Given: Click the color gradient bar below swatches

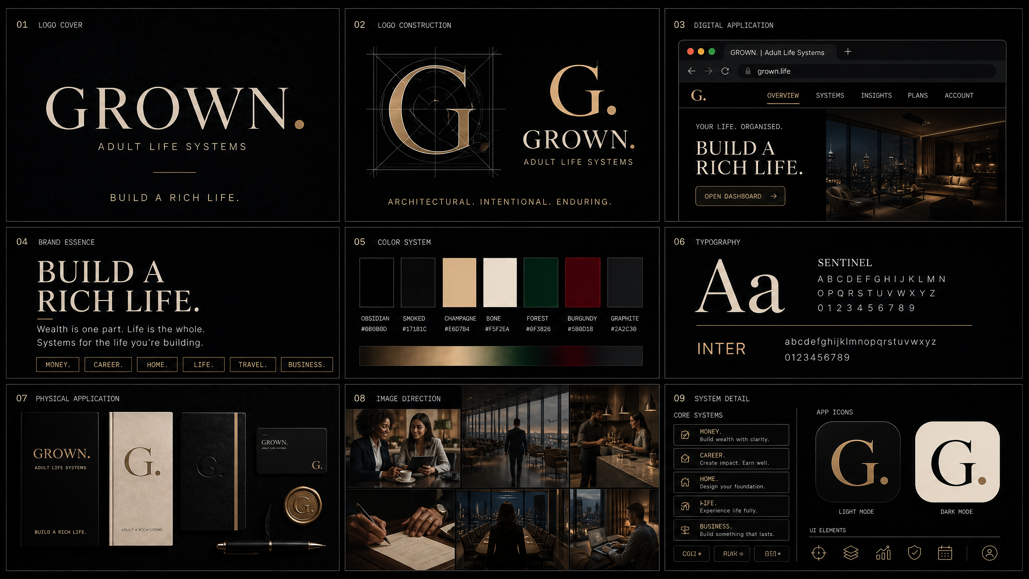Looking at the screenshot, I should pyautogui.click(x=501, y=356).
